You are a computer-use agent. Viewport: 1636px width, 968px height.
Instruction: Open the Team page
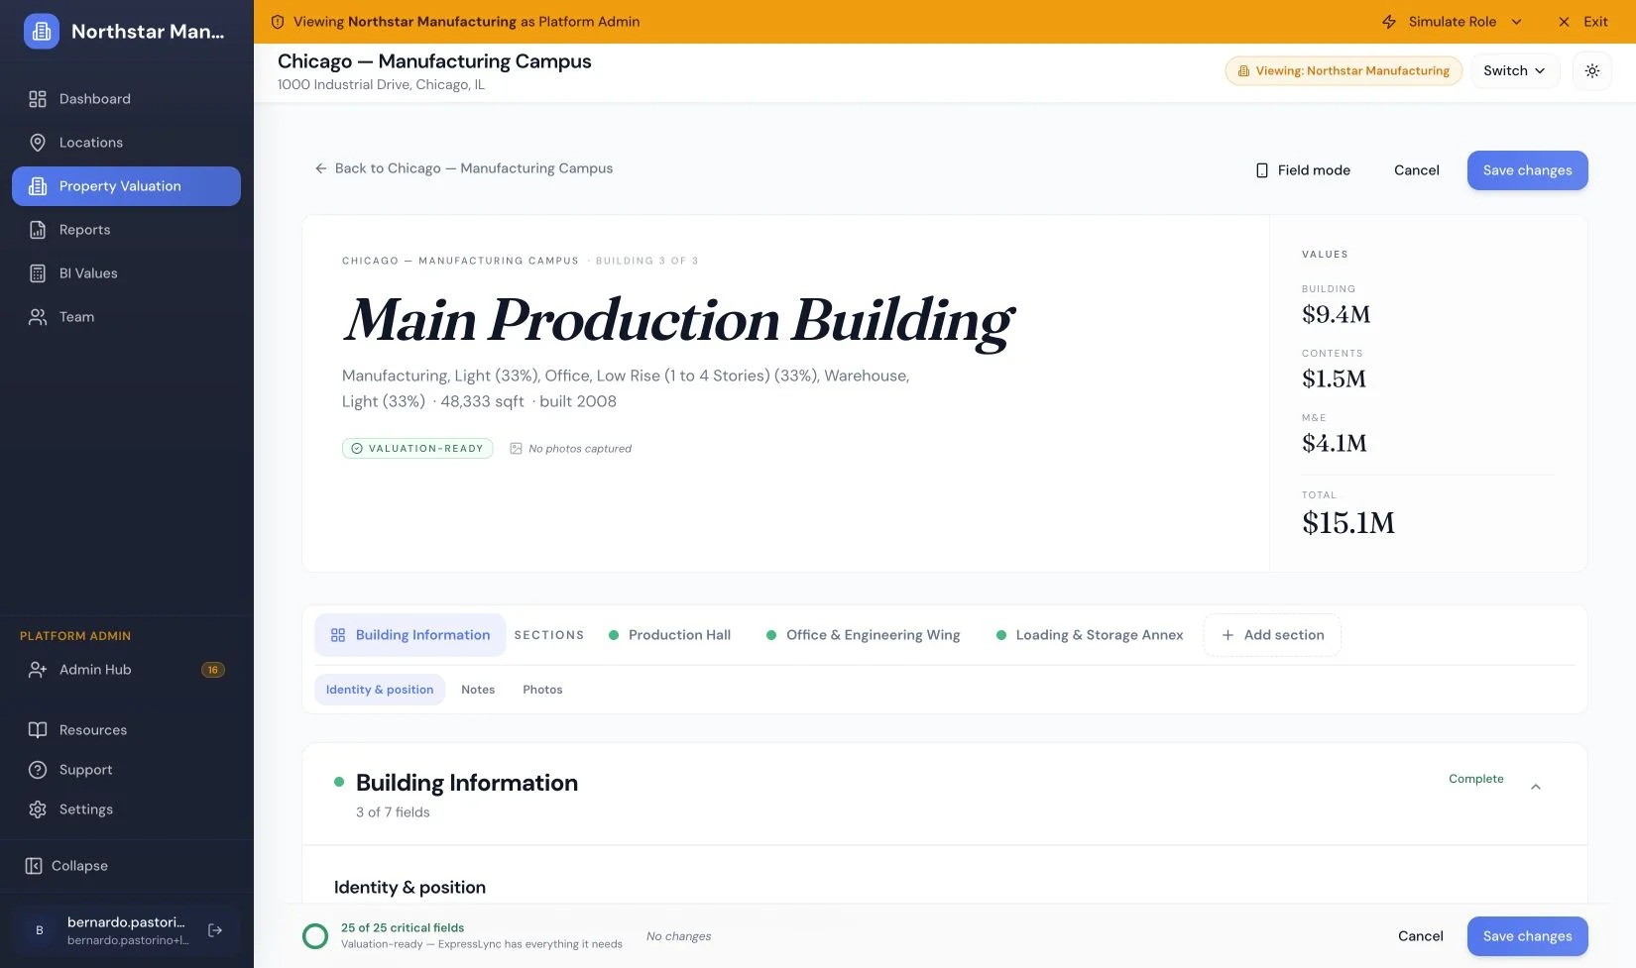[x=126, y=317]
